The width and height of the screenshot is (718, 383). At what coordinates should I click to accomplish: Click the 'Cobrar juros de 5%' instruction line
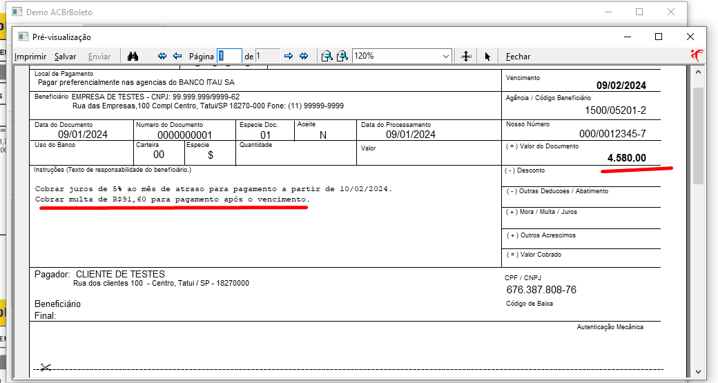(213, 188)
